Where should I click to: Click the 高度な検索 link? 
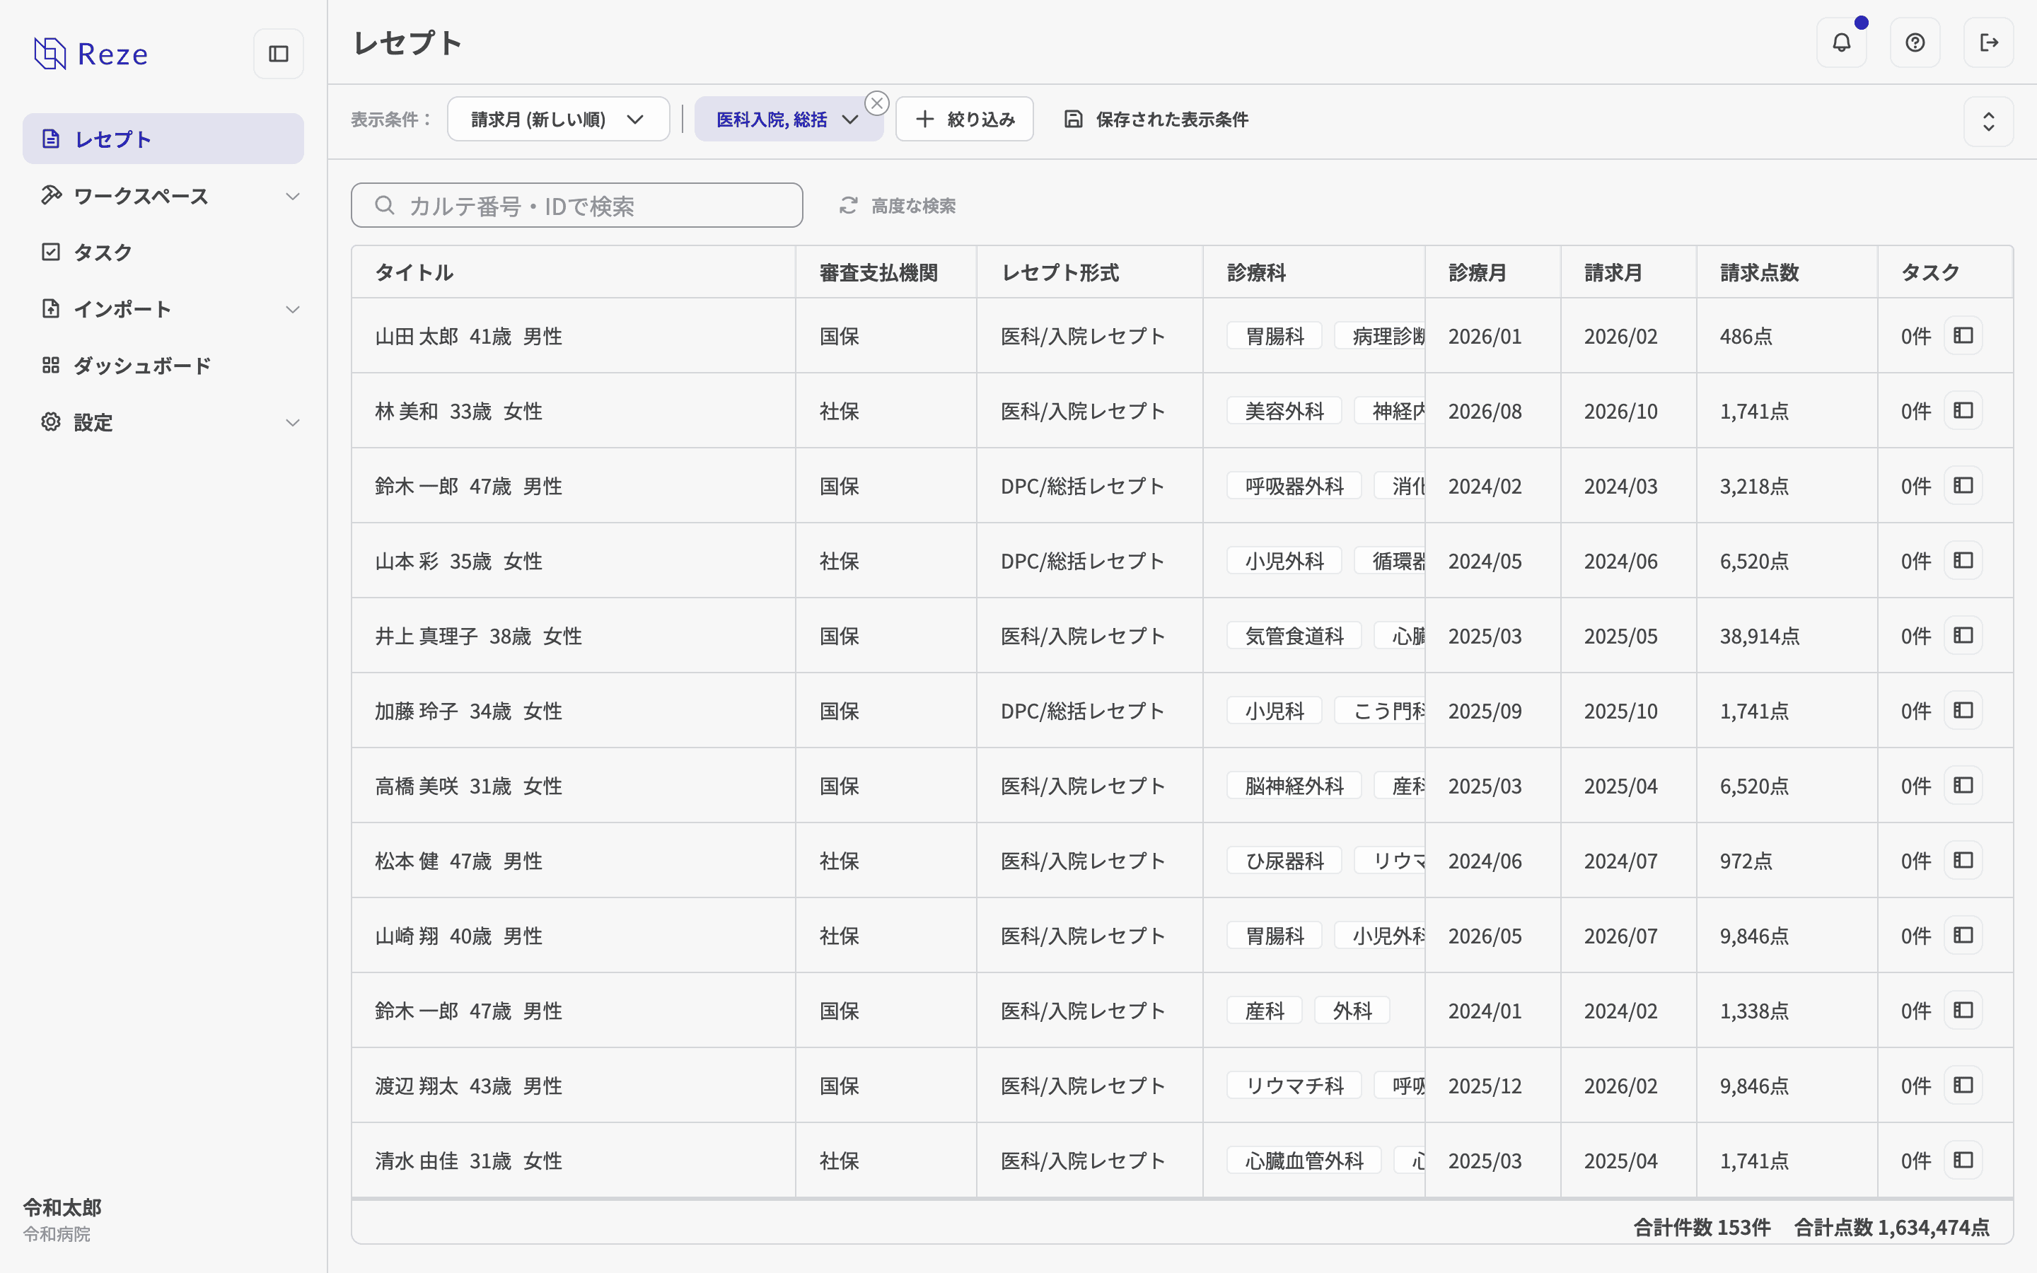[x=898, y=207]
